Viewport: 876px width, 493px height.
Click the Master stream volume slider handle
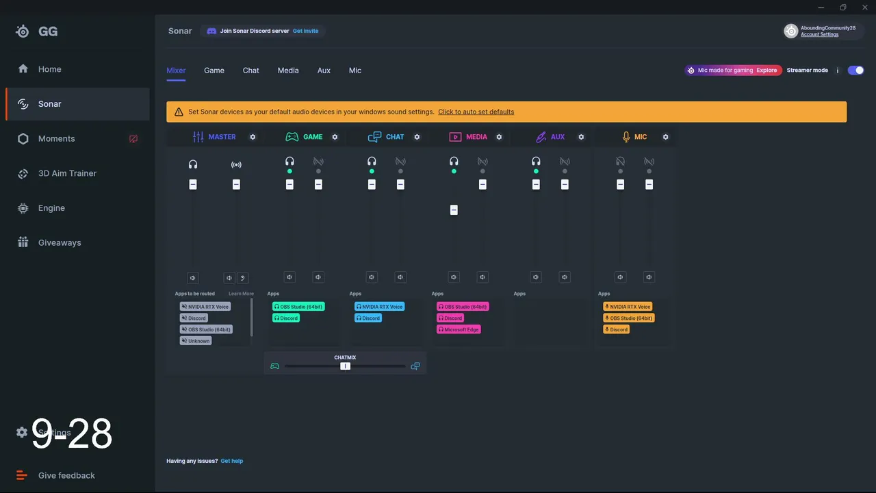pyautogui.click(x=236, y=184)
